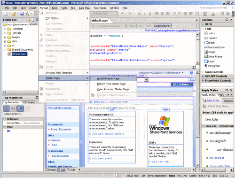Show categorized list in Tag Properties
Screen dimensions: 235x178
click(x=7, y=108)
